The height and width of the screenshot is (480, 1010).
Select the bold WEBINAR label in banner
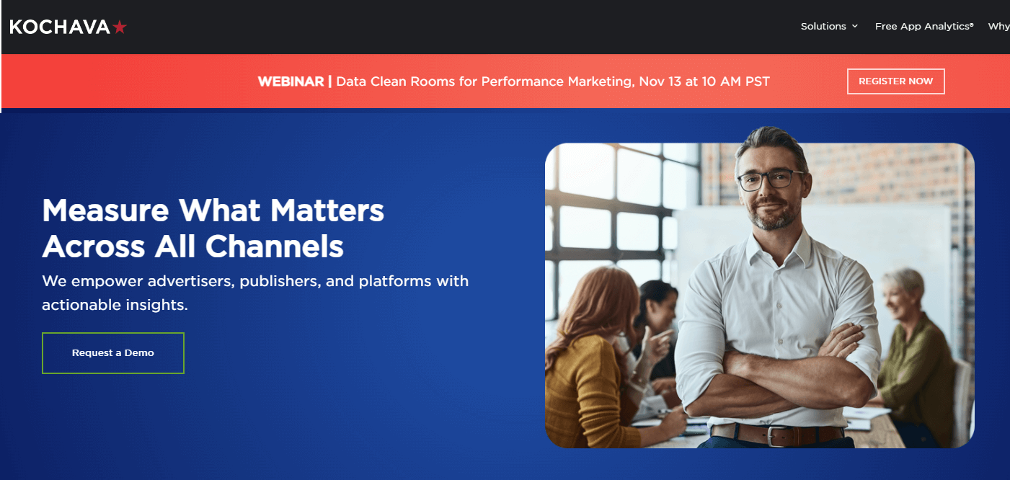[x=291, y=81]
